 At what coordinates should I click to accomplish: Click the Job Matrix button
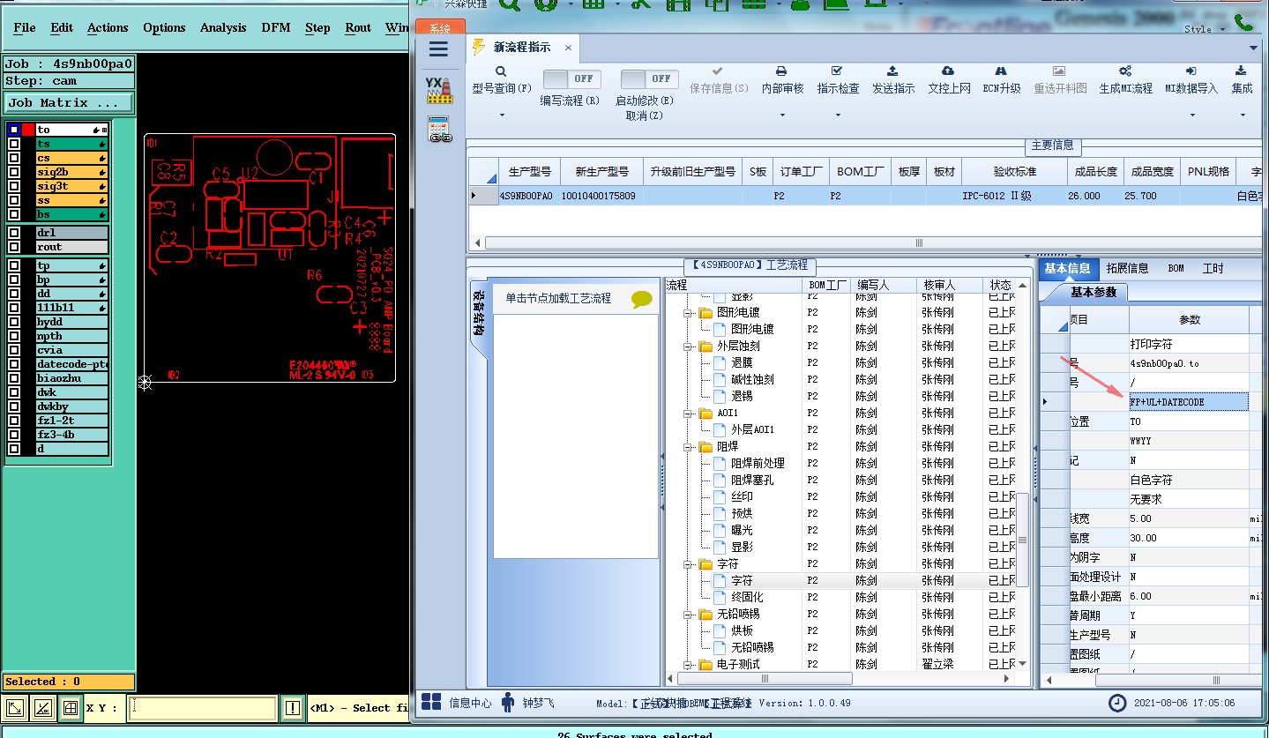click(69, 103)
